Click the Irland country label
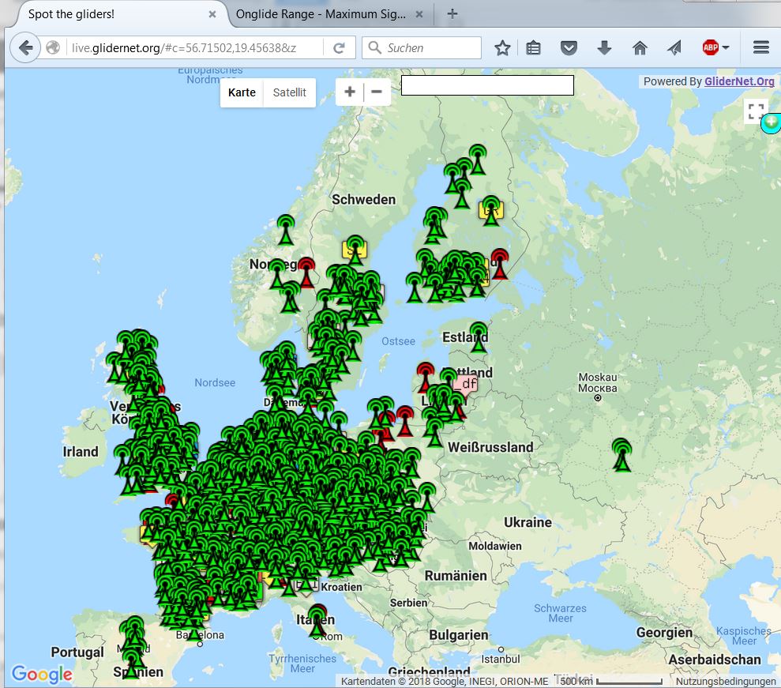Image resolution: width=781 pixels, height=688 pixels. (81, 452)
